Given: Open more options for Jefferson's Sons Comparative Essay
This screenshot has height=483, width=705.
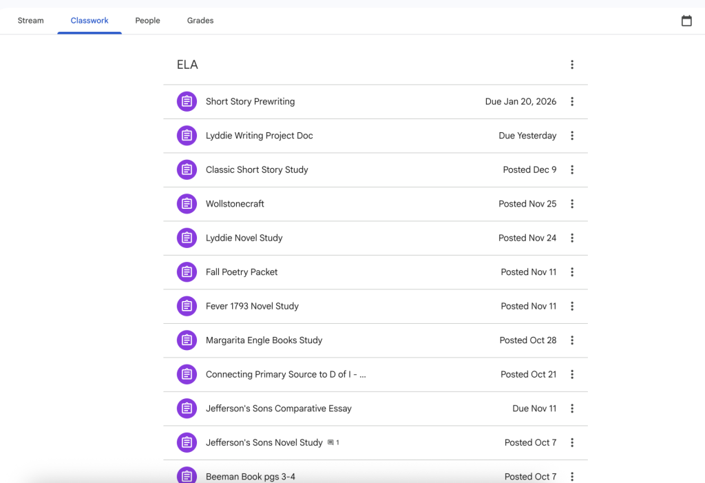Looking at the screenshot, I should coord(571,409).
